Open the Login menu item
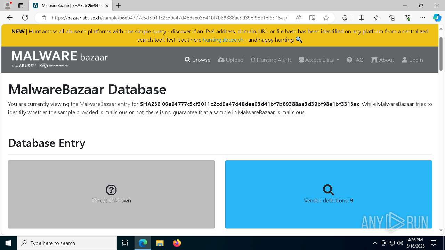445x250 pixels. [412, 60]
